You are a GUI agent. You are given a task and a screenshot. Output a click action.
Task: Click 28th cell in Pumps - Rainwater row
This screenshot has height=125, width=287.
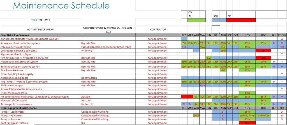(196, 116)
